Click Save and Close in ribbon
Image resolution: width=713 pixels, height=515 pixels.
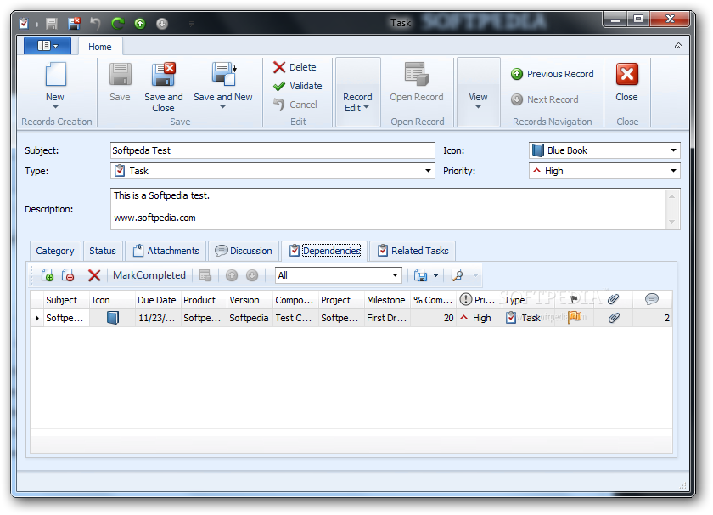coord(164,88)
